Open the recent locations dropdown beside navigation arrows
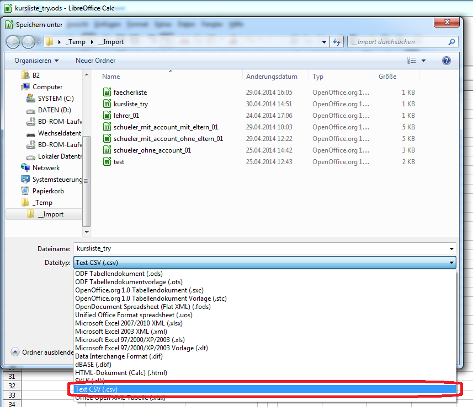 tap(39, 42)
